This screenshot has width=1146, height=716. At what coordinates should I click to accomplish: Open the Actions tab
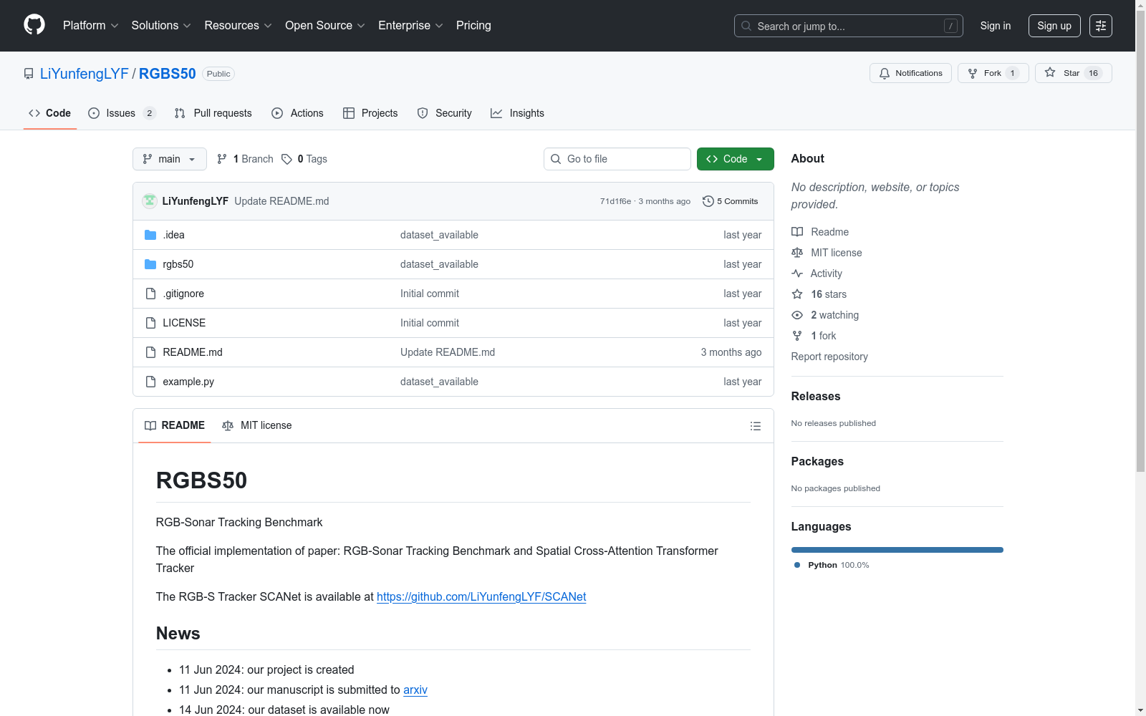click(x=298, y=113)
